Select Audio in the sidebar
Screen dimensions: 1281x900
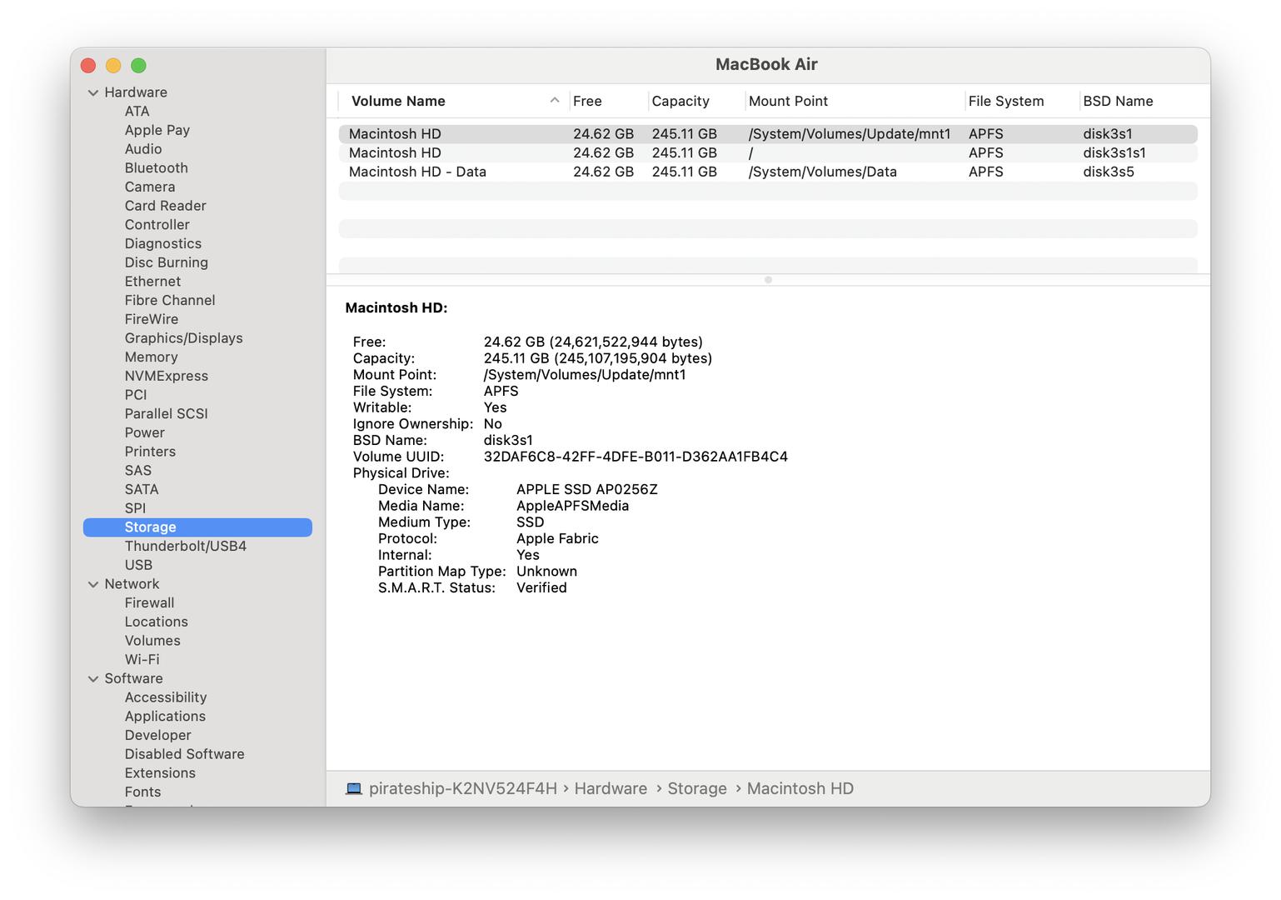click(x=143, y=149)
